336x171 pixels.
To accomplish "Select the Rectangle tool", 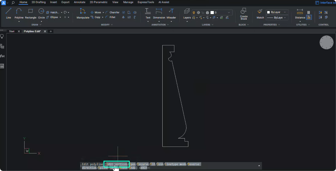I will coord(31,13).
